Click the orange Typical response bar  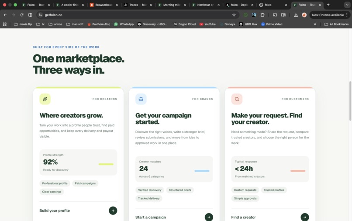pos(298,171)
